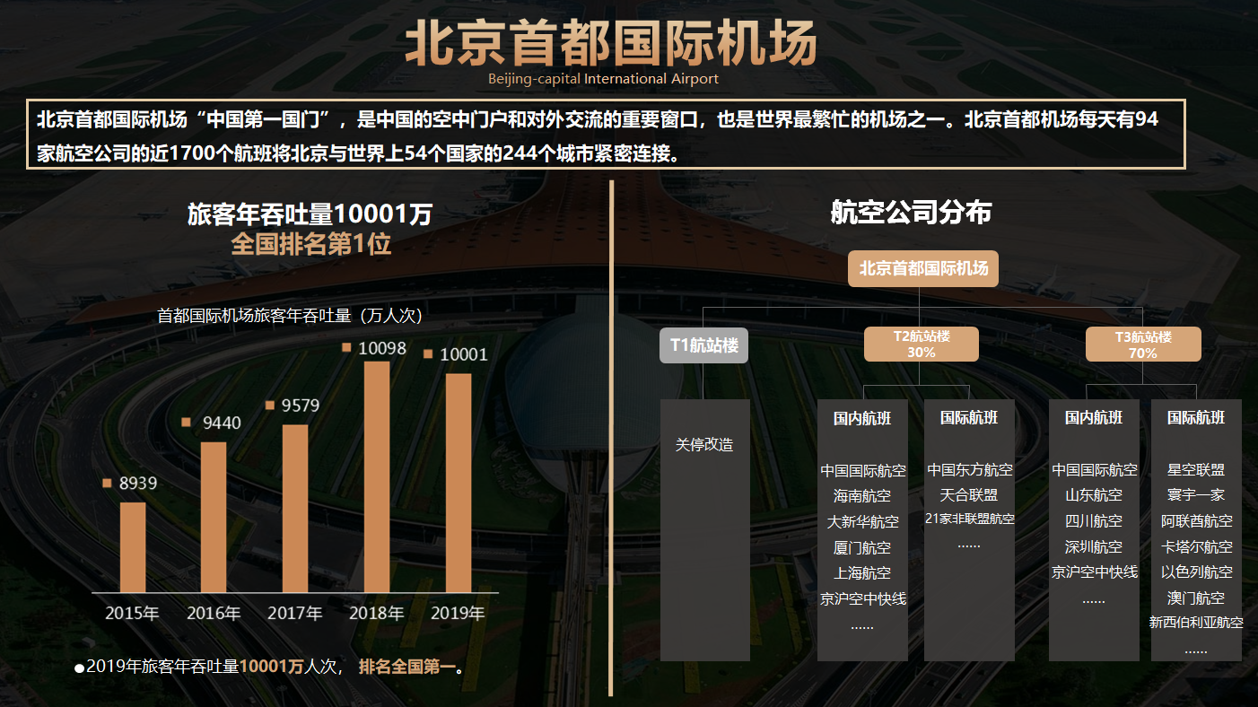Click 天合联盟 under T2 国际航班
1258x707 pixels.
pyautogui.click(x=969, y=494)
